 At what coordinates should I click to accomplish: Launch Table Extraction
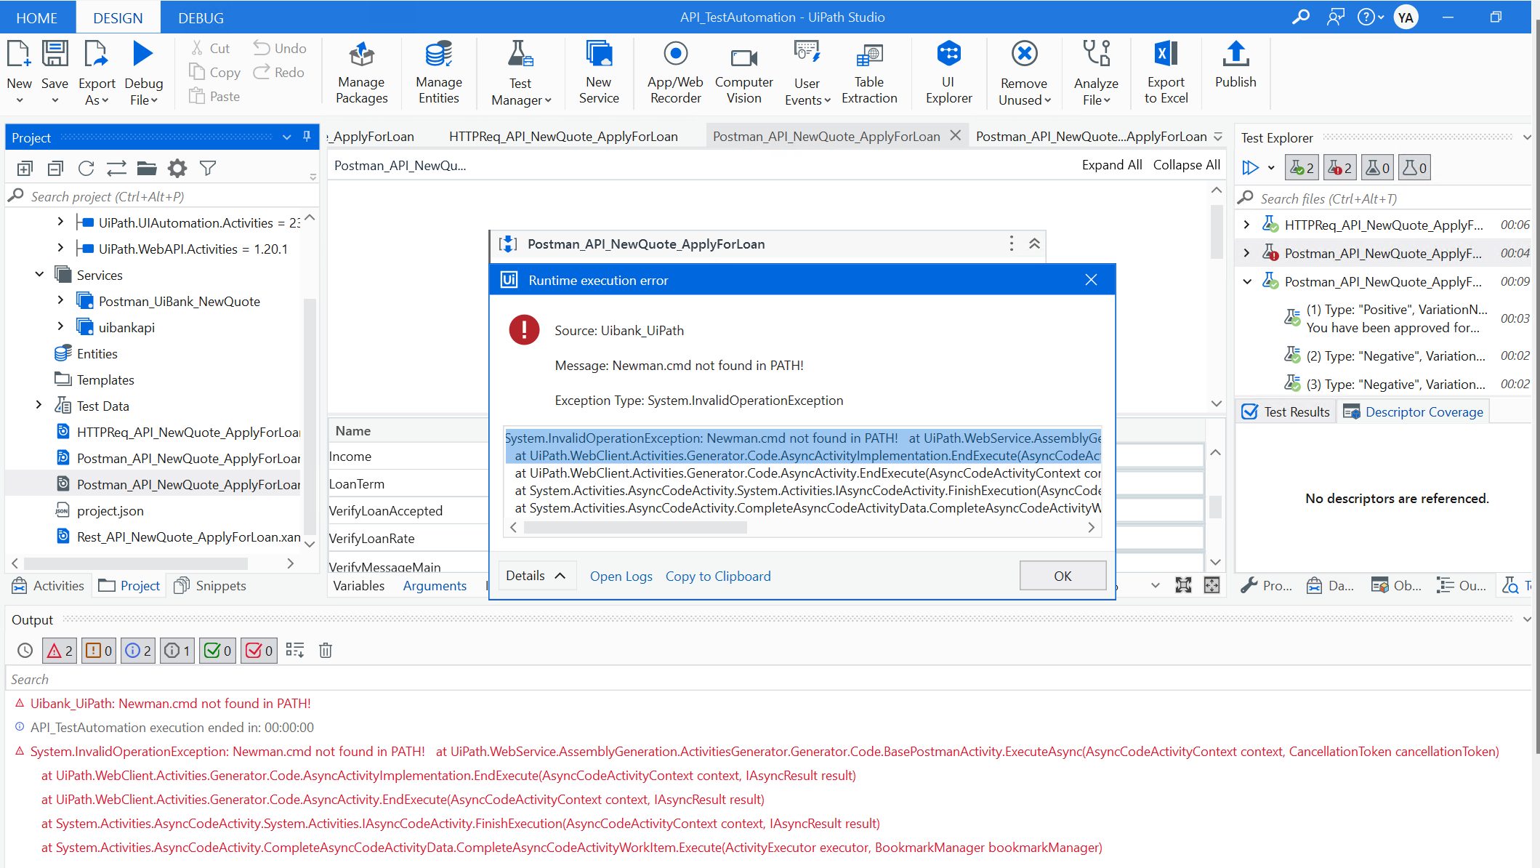coord(869,73)
